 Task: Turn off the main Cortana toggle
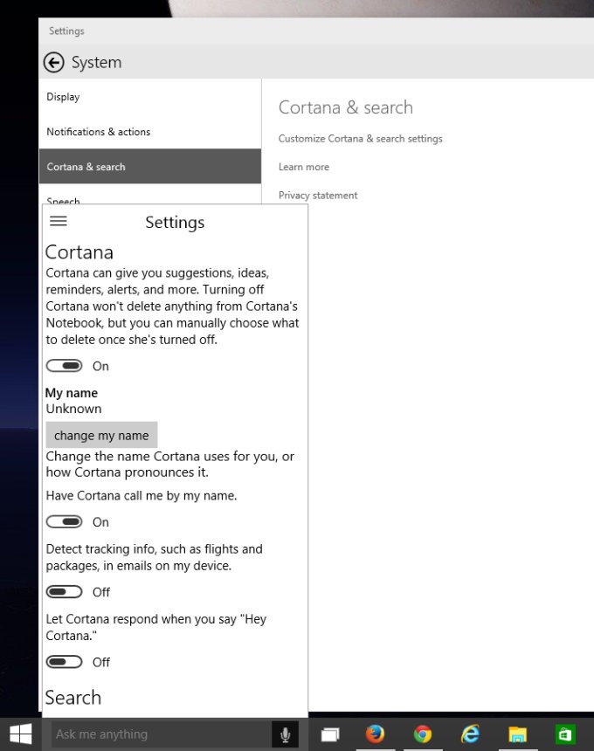64,366
